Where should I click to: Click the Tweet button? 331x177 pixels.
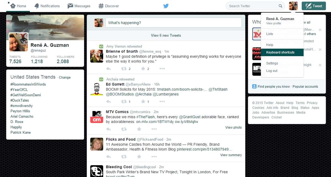(x=314, y=6)
